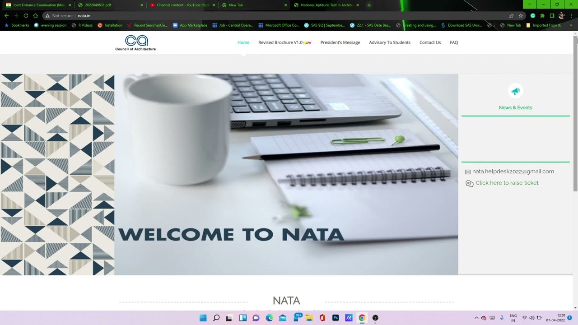Screen dimensions: 578x325
Task: Open the Chat taskbar icon
Action: coord(256,318)
